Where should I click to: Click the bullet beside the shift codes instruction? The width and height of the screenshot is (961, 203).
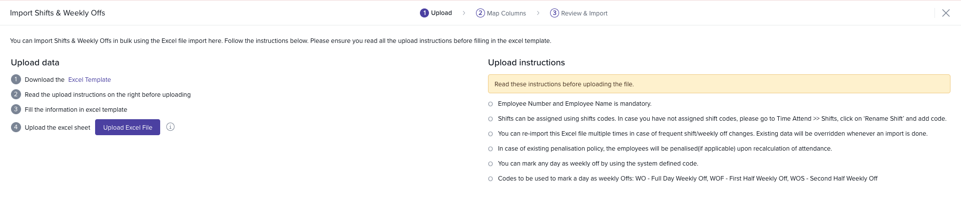coord(491,119)
